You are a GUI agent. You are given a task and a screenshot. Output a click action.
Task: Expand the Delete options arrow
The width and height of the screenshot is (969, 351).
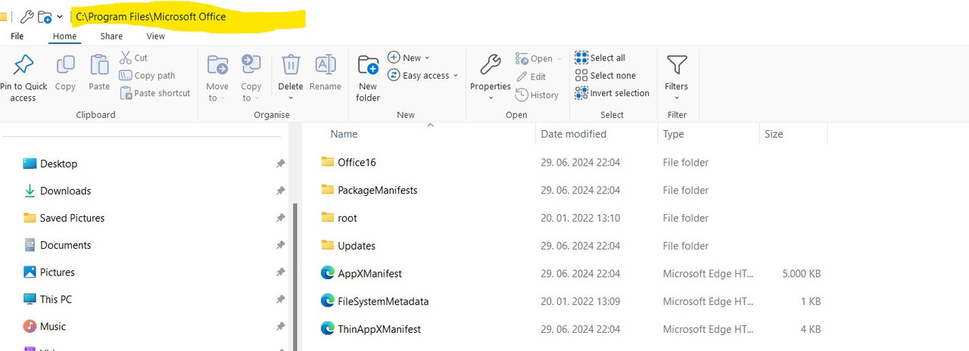point(291,98)
